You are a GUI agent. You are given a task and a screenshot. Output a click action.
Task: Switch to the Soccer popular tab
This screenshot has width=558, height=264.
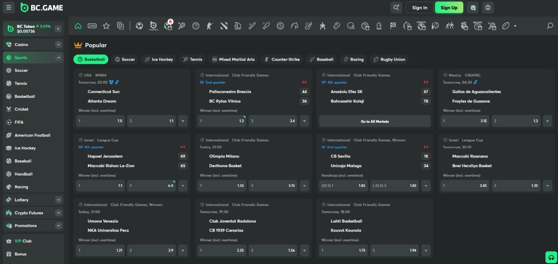(125, 60)
